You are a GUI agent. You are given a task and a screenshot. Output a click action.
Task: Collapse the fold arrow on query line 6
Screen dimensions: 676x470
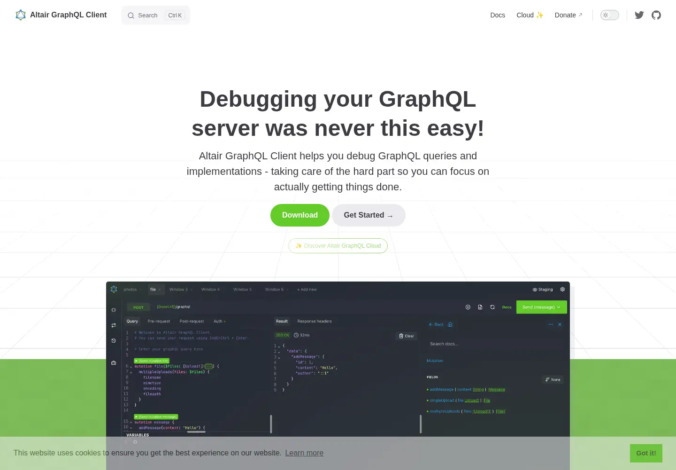pyautogui.click(x=131, y=367)
